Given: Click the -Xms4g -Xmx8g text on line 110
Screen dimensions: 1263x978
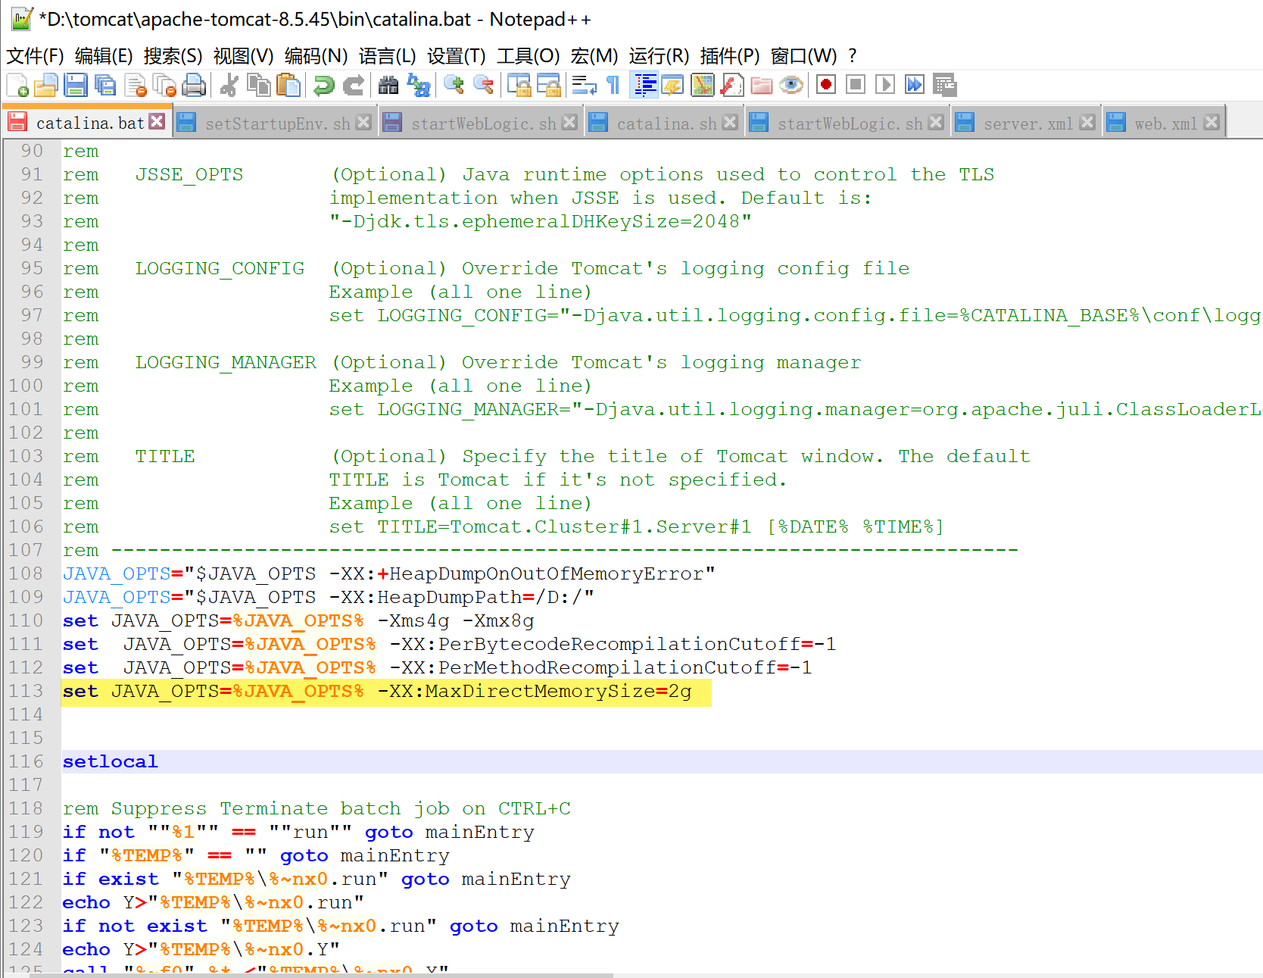Looking at the screenshot, I should 456,620.
